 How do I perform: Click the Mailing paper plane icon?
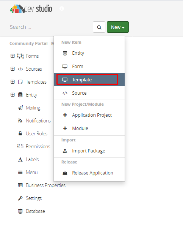point(20,108)
